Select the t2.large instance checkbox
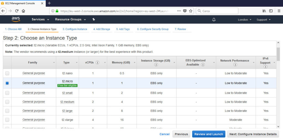283x140 pixels. 7,111
